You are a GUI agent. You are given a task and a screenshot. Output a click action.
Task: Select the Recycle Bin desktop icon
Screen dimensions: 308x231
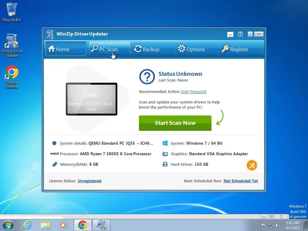[x=12, y=12]
